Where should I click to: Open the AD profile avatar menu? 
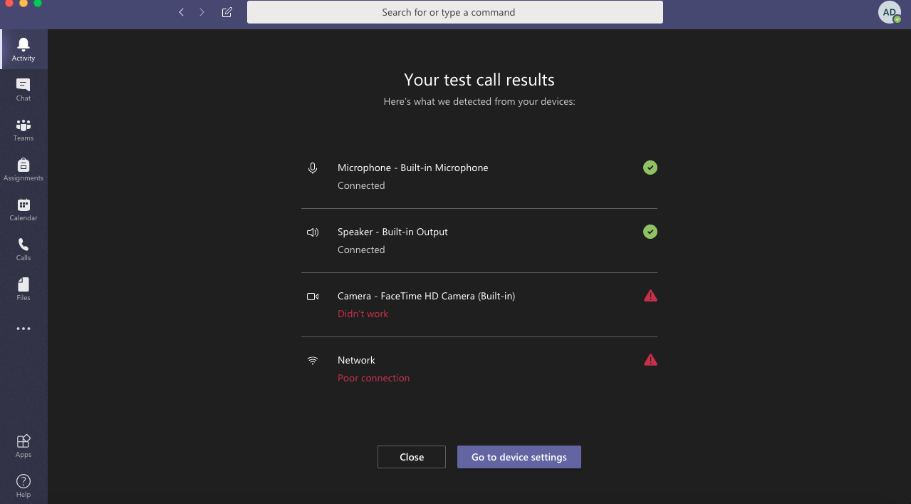(889, 12)
